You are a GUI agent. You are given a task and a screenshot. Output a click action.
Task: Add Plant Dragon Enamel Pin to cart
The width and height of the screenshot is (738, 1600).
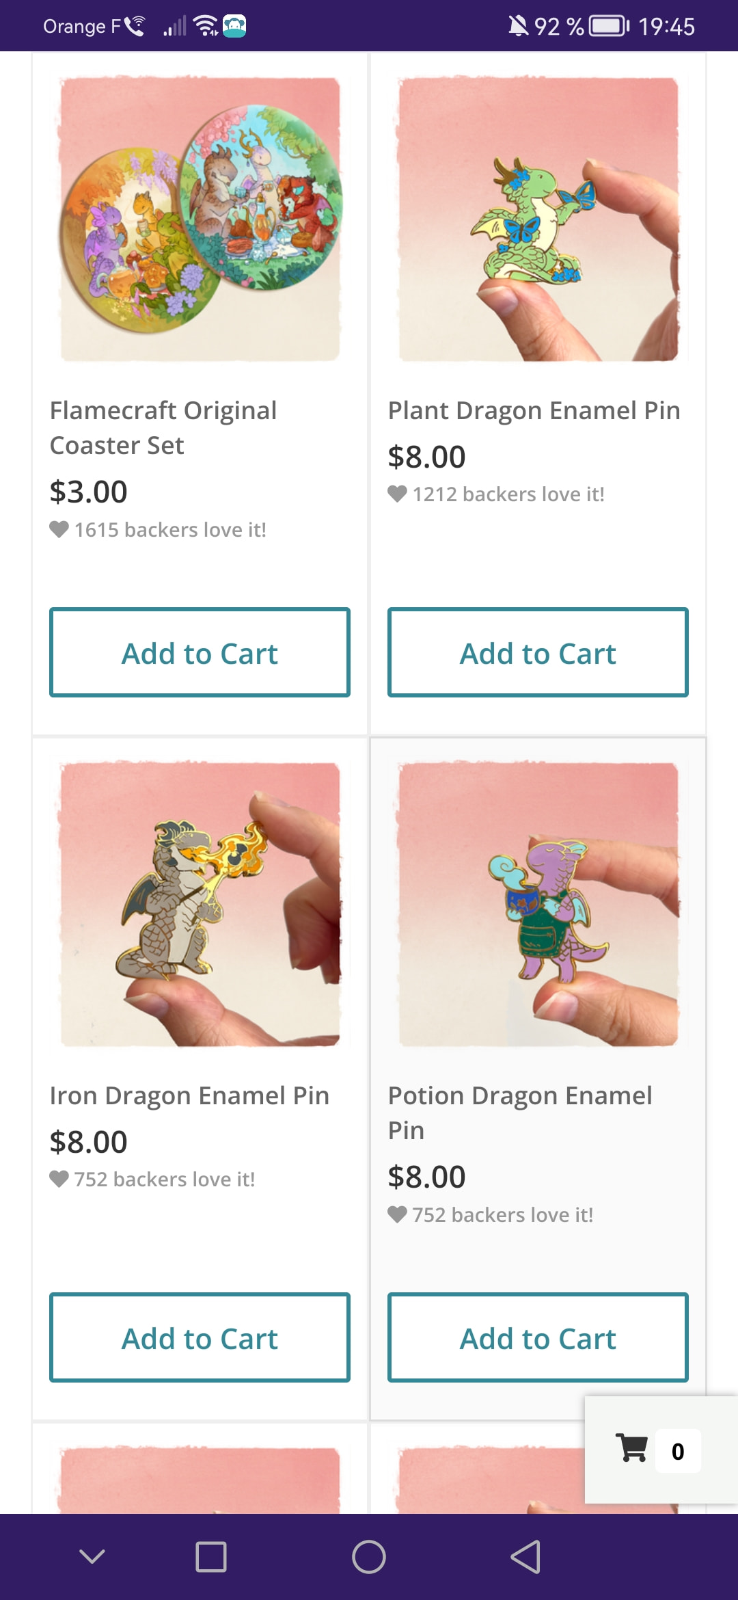538,652
